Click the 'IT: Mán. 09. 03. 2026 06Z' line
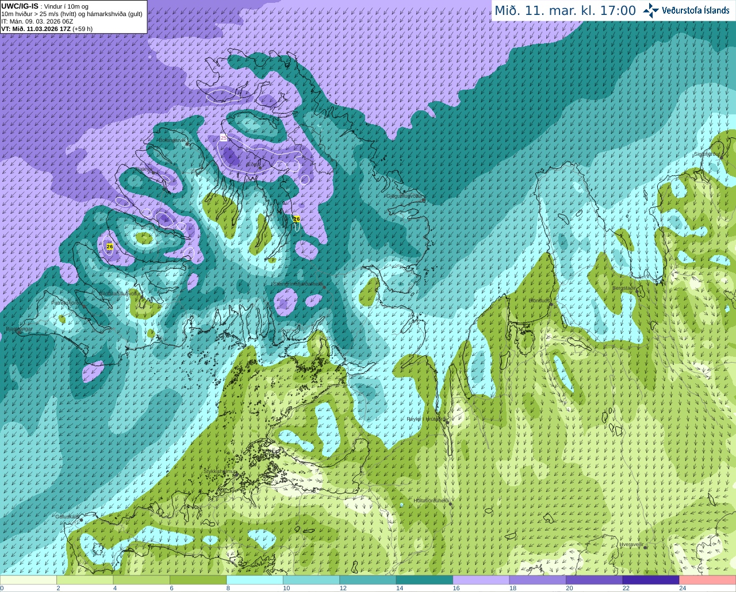736x592 pixels. tap(37, 21)
